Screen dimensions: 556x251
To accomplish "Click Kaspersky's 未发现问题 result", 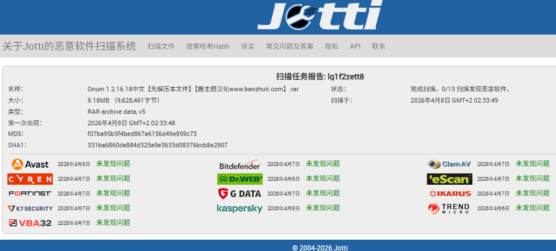I will click(323, 208).
